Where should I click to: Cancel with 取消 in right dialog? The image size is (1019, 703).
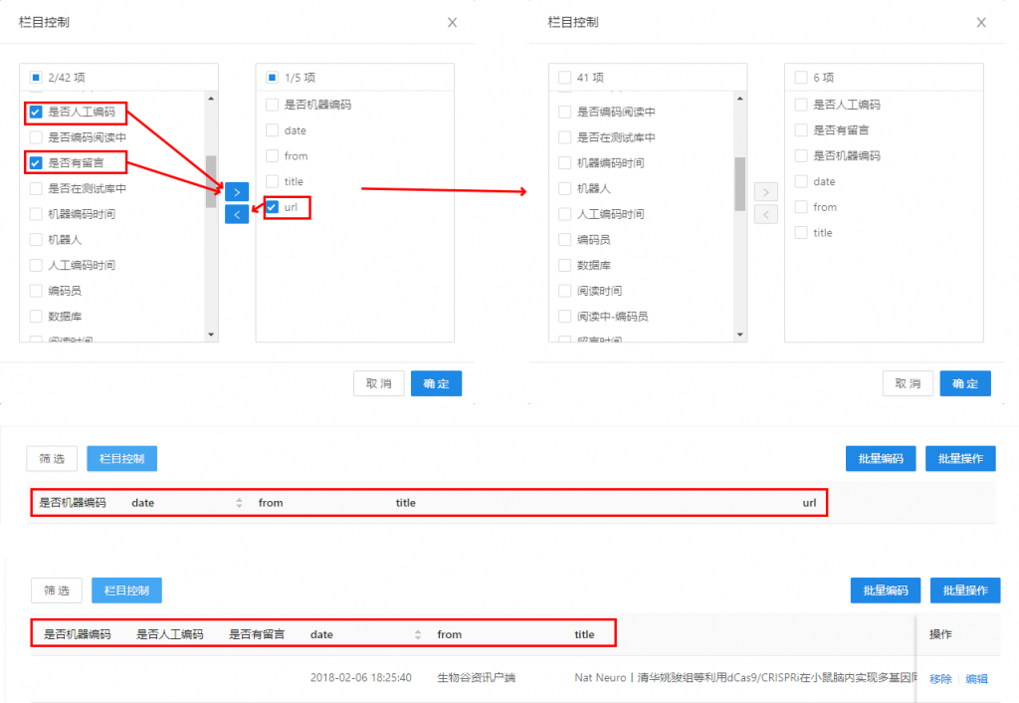click(908, 384)
